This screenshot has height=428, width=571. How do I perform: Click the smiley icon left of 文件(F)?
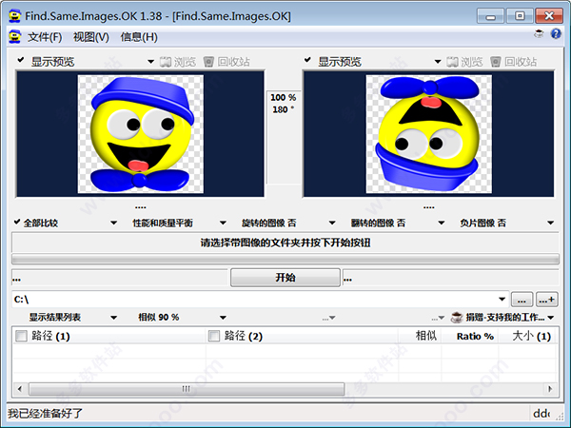pyautogui.click(x=15, y=37)
